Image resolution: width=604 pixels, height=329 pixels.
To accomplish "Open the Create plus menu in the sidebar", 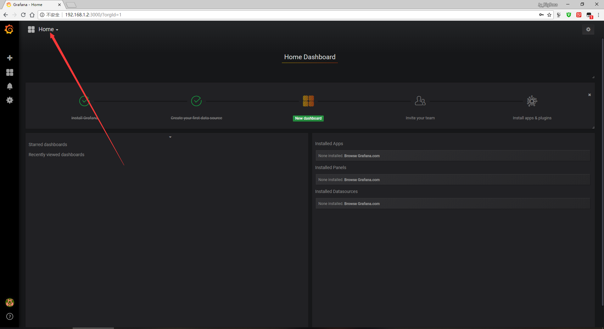I will point(10,58).
